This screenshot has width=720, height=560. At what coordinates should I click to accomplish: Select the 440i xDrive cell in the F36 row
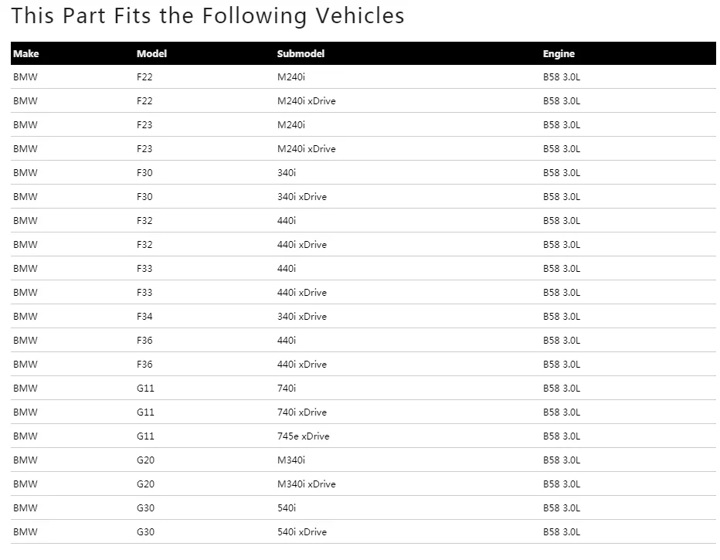(x=301, y=365)
